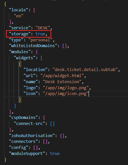
Task: Click the true value after "moduleSupport"
Action: (x=55, y=153)
